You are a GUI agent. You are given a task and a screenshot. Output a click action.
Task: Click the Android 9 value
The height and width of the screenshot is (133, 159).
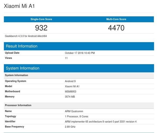pos(70,81)
